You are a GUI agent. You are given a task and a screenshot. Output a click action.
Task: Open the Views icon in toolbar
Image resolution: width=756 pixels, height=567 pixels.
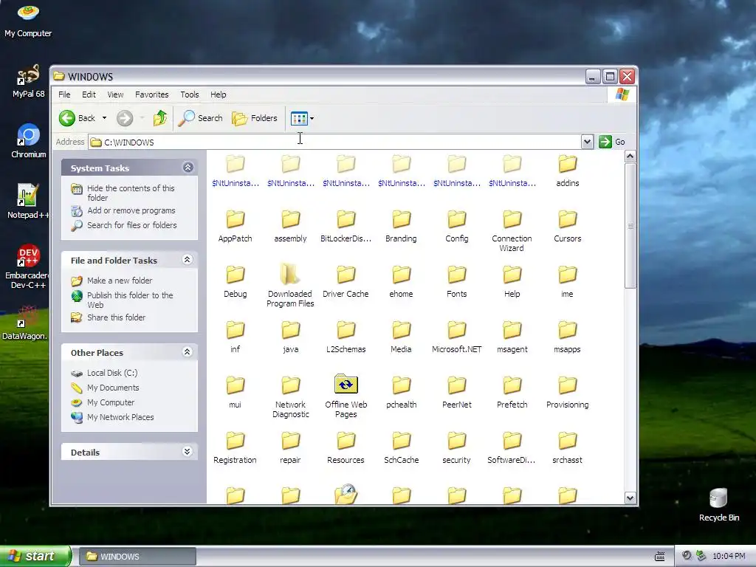[299, 118]
